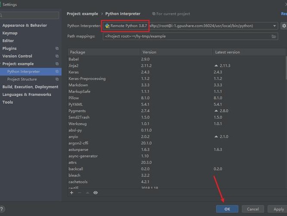Open Plugins settings
The height and width of the screenshot is (216, 287).
(9, 48)
